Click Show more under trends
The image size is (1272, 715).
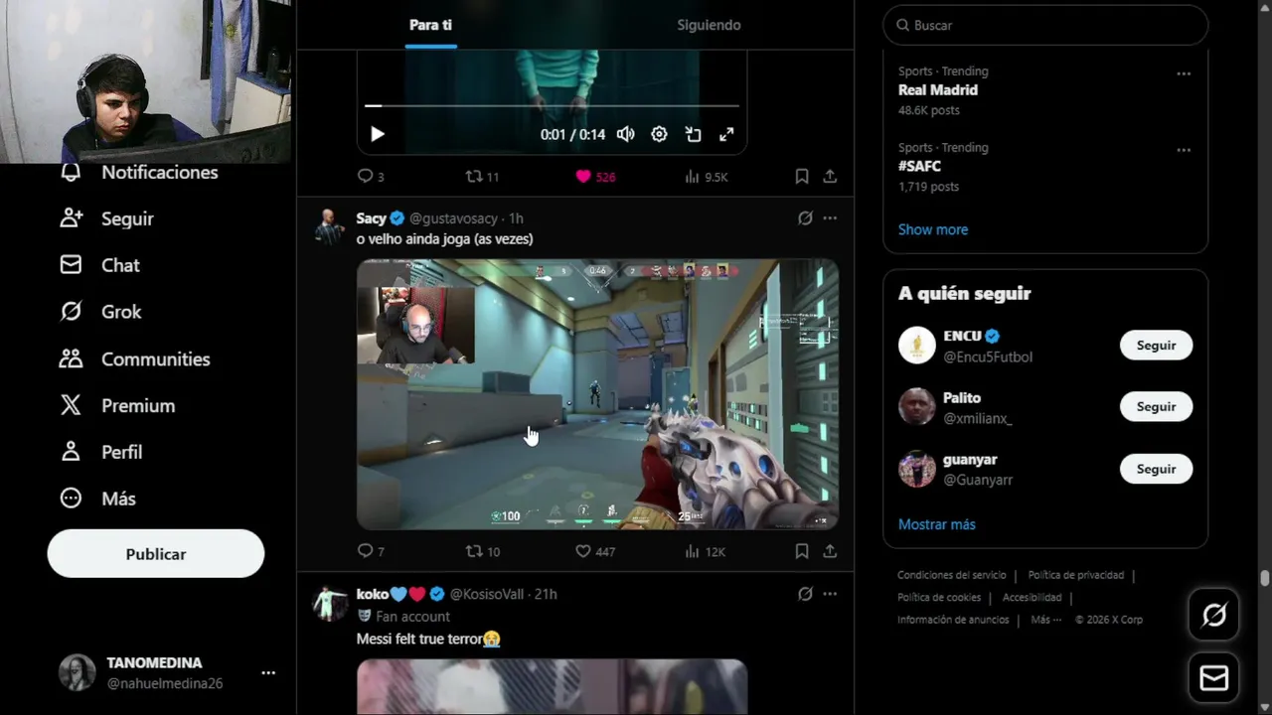[x=933, y=229]
